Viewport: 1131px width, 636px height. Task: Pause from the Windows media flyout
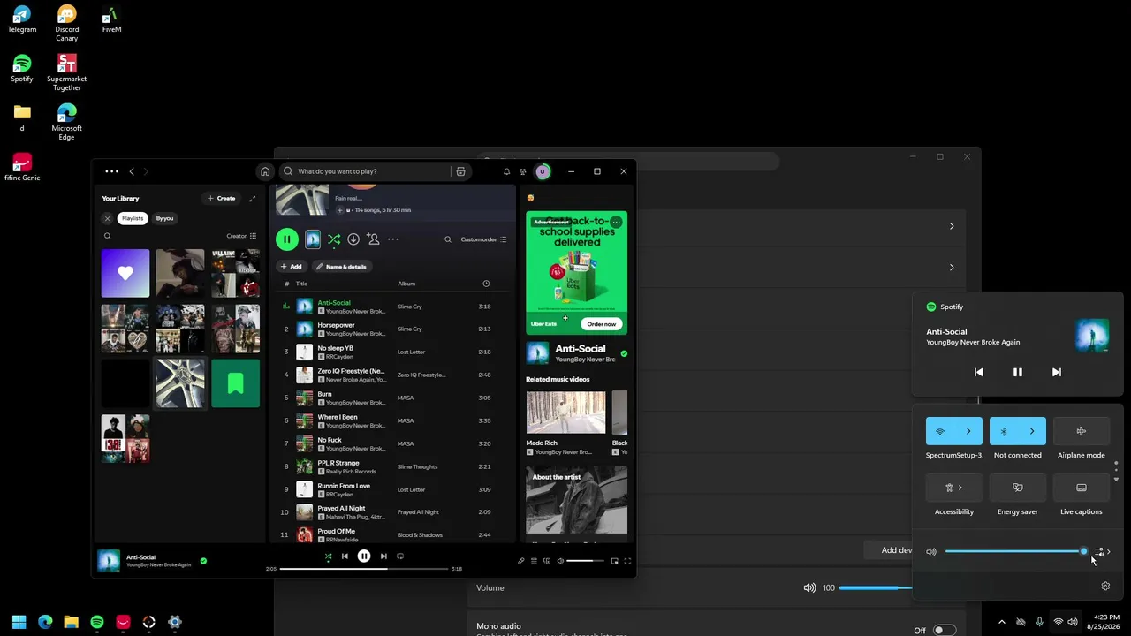[x=1018, y=373]
